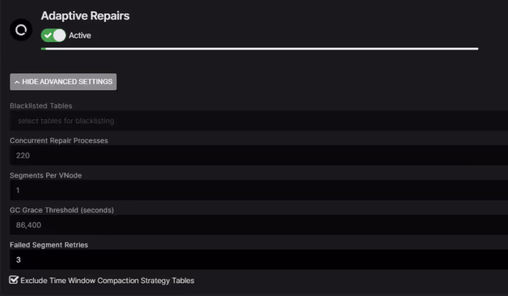Viewport: 508px width, 296px height.
Task: Click the Concurrent Repair Processes label
Action: click(59, 141)
